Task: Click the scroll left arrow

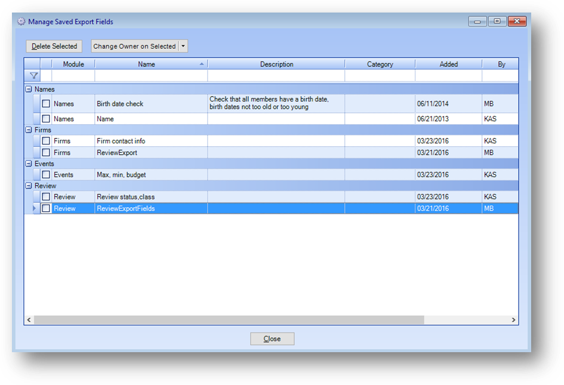Action: click(x=29, y=320)
